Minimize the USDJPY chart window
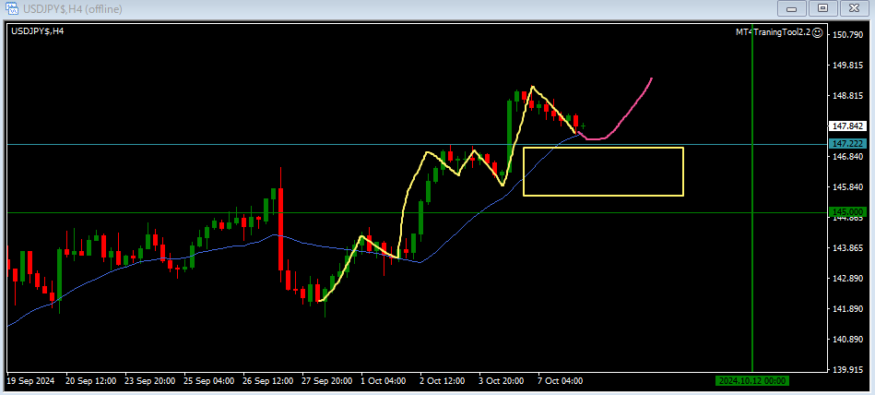 coord(792,8)
